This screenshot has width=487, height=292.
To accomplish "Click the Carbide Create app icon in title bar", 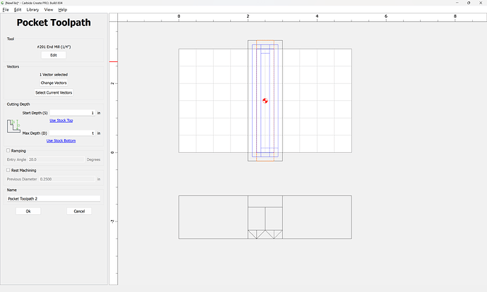I will pos(3,3).
